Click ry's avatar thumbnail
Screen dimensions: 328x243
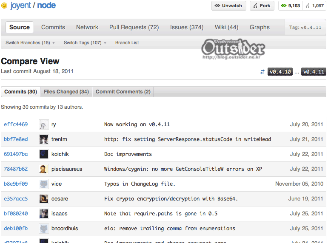coord(44,124)
